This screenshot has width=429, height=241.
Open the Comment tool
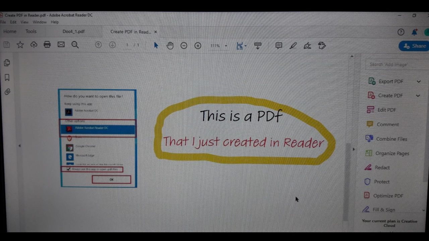(383, 124)
